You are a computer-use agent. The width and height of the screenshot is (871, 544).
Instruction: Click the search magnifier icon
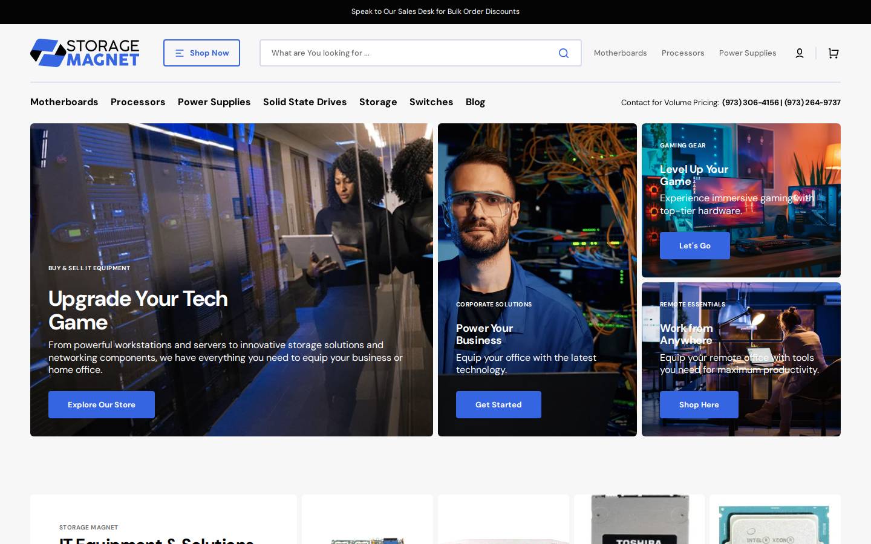(564, 53)
